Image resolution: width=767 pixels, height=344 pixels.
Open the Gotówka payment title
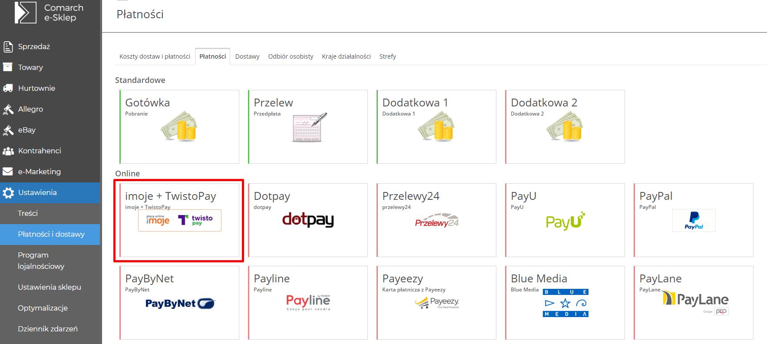tap(147, 103)
